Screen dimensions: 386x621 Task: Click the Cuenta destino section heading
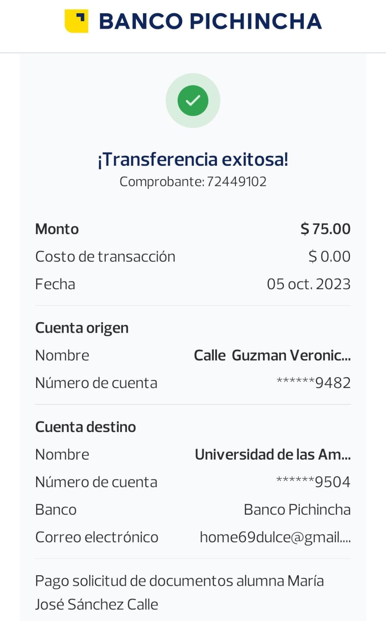click(85, 427)
